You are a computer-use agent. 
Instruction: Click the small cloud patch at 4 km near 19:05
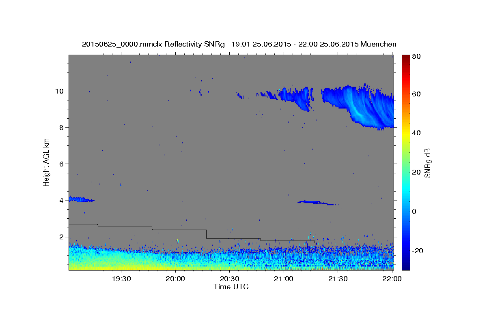81,199
